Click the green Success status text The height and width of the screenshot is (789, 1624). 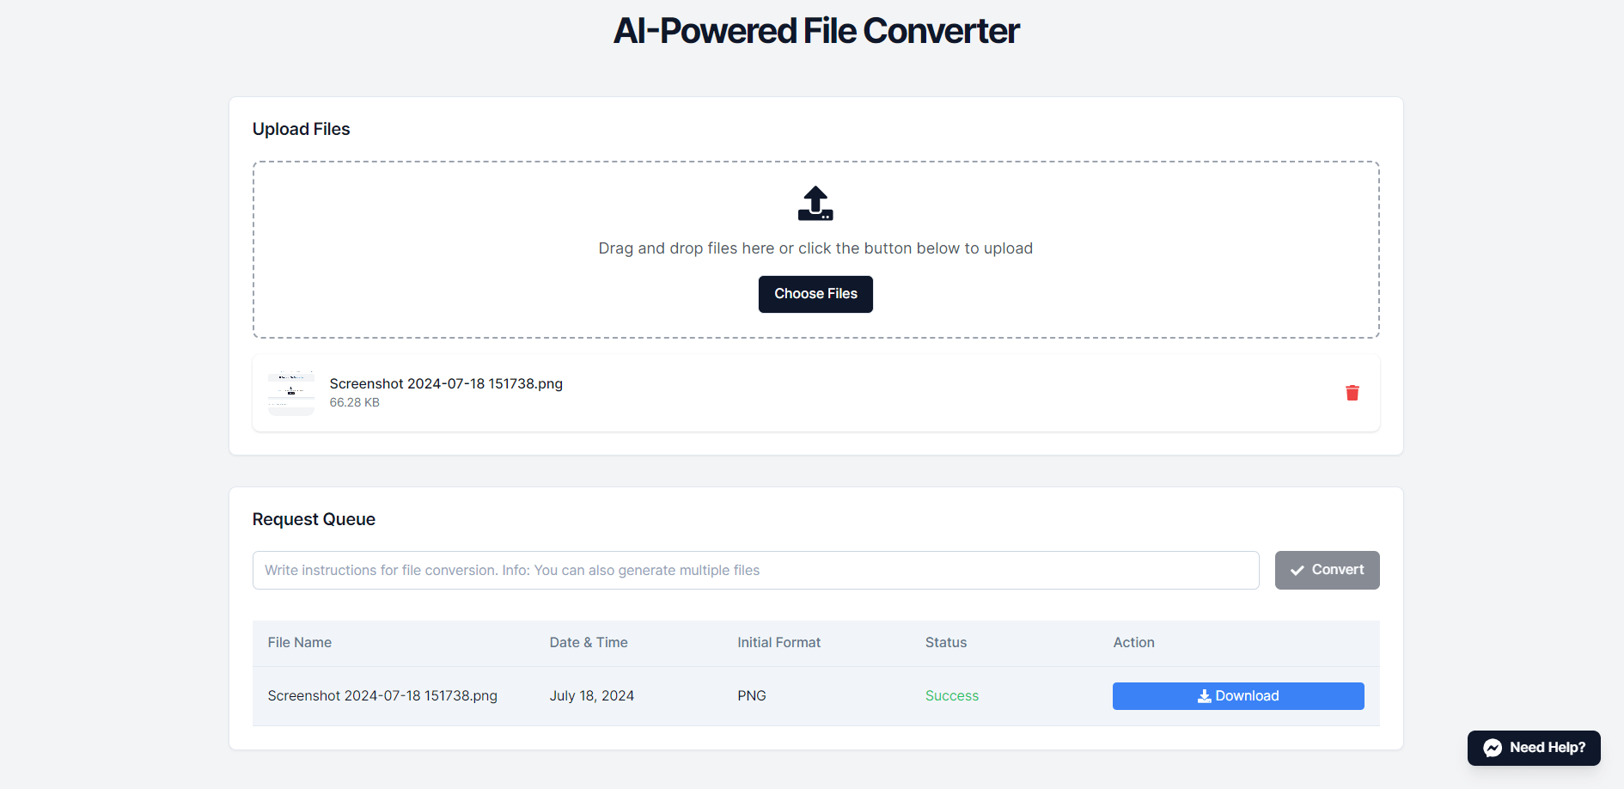[952, 696]
